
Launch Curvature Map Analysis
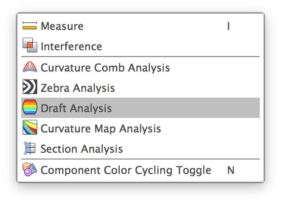point(140,129)
